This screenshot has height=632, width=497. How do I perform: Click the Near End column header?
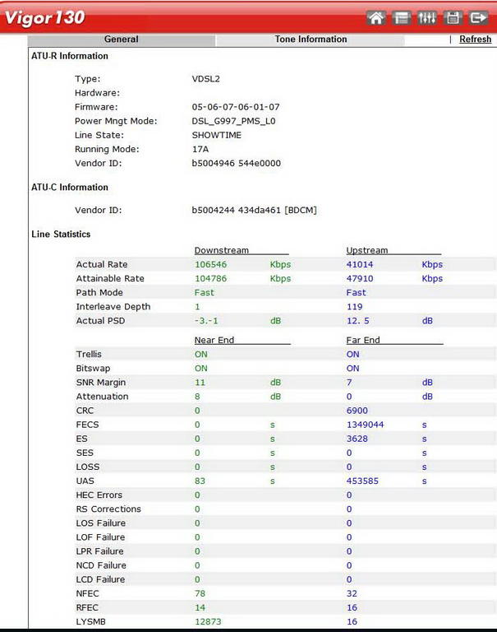(x=215, y=340)
